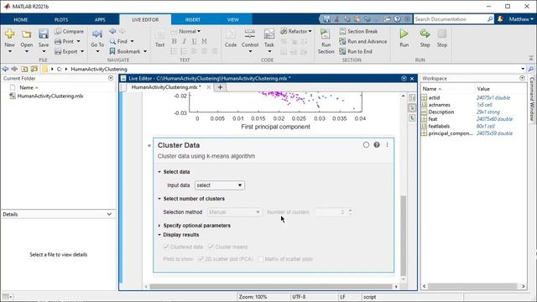Click Run to End button
The width and height of the screenshot is (537, 302).
coord(356,51)
